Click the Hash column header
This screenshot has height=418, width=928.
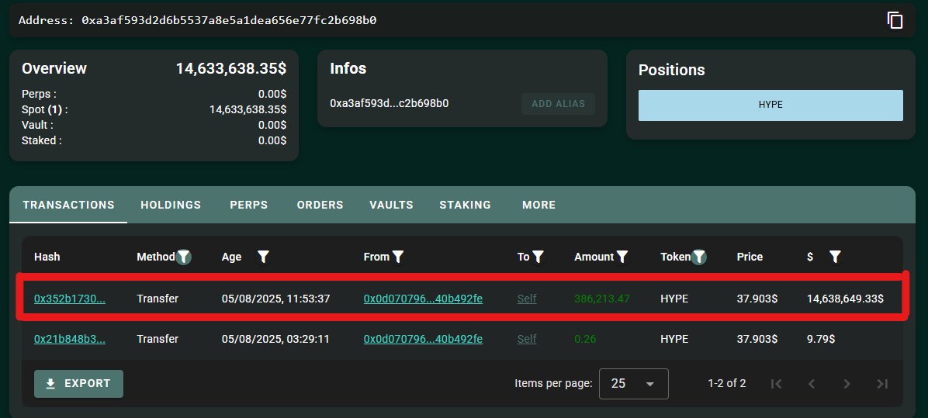click(x=47, y=257)
